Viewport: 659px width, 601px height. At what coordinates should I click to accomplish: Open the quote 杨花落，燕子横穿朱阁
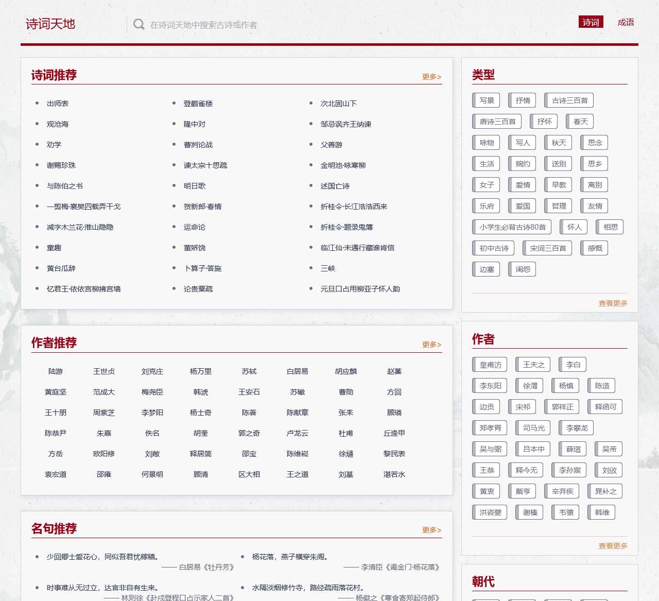pyautogui.click(x=290, y=557)
